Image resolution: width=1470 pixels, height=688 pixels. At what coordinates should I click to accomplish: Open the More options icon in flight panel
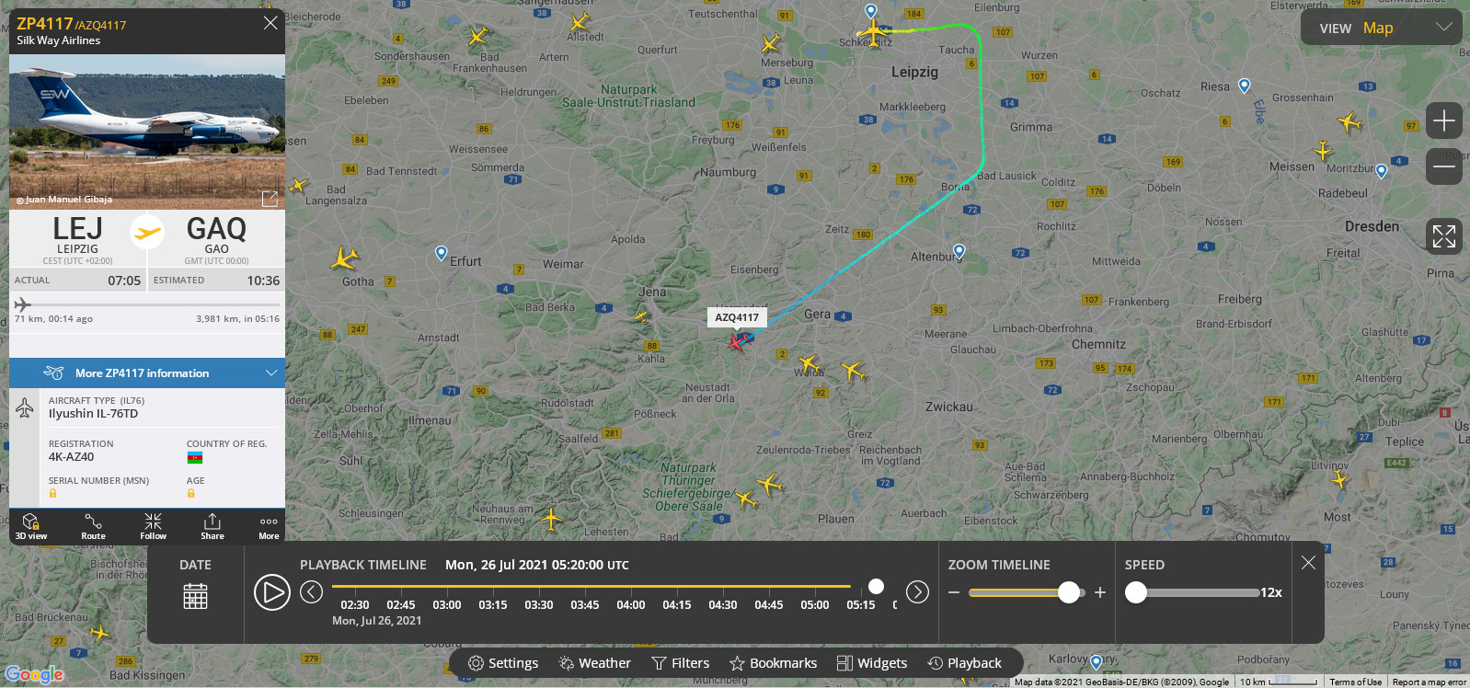269,526
